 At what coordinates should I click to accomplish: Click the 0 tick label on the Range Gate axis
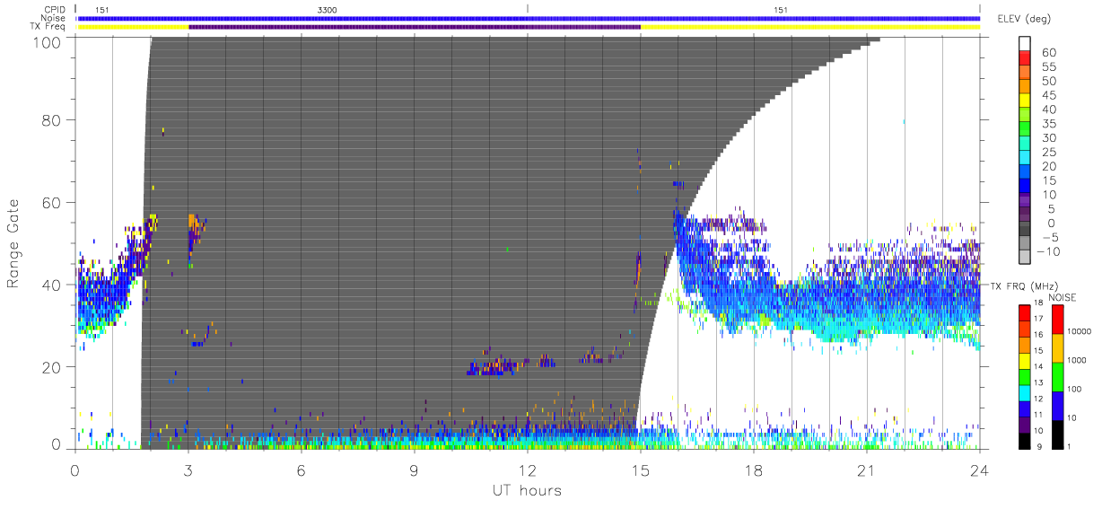point(57,444)
